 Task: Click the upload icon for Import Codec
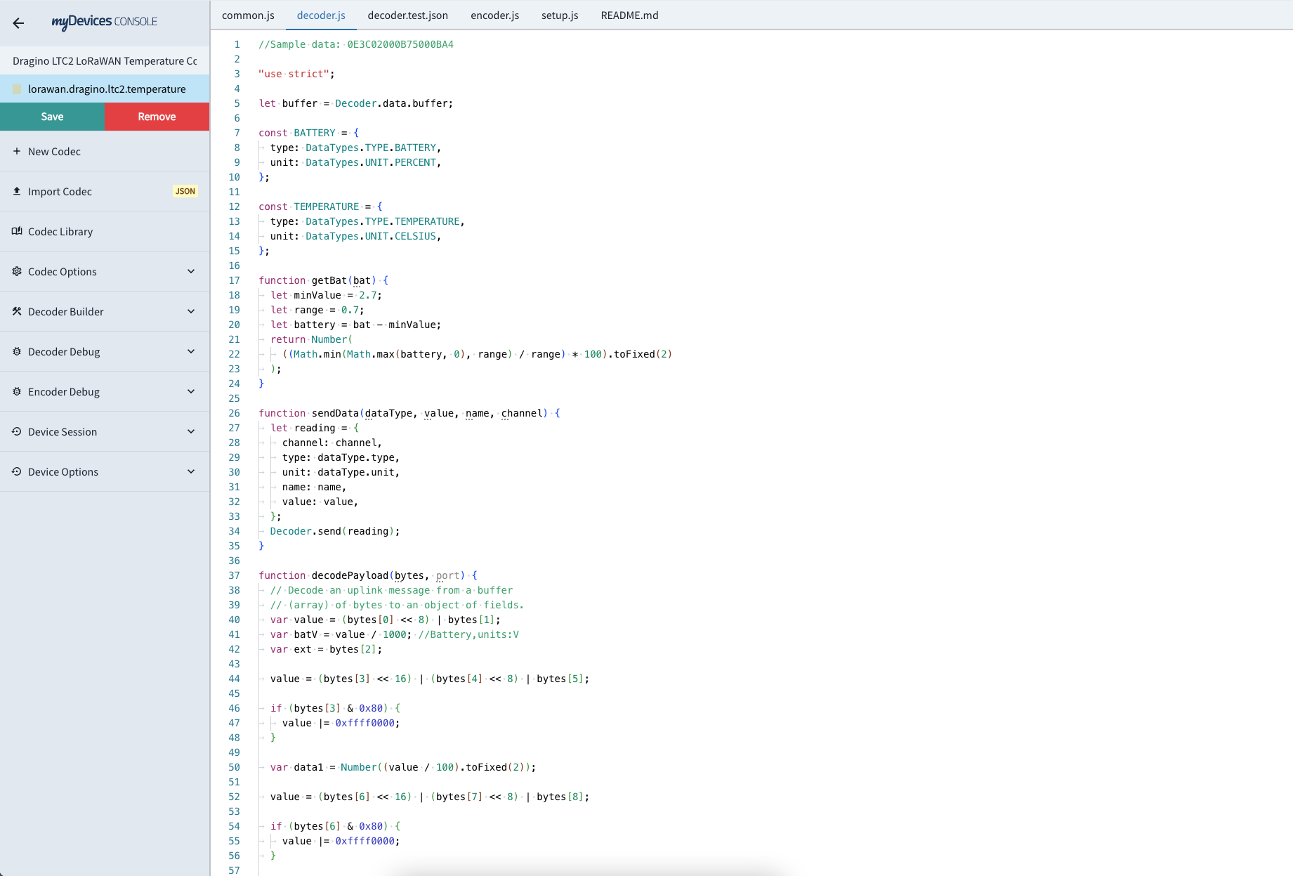tap(17, 191)
